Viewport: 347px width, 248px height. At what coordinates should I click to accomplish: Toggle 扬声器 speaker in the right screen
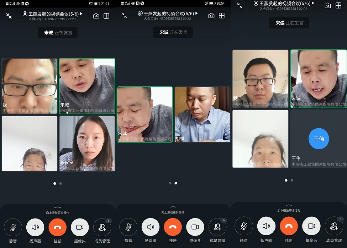point(266,226)
